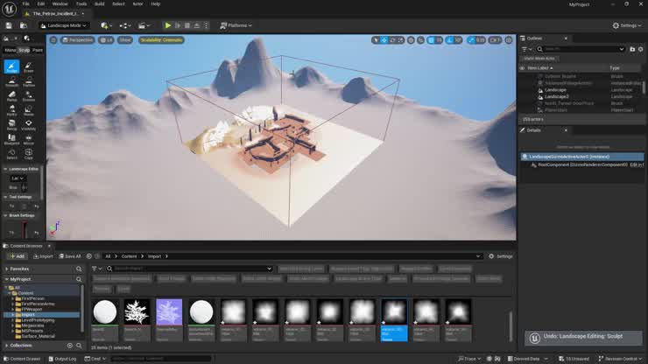Toggle viewport scale snapping
Viewport: 648px width, 364px height.
click(x=471, y=40)
